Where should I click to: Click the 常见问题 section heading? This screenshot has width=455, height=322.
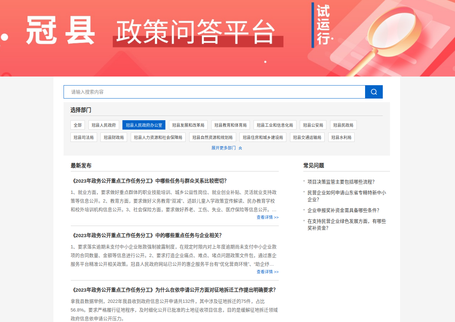pyautogui.click(x=314, y=166)
